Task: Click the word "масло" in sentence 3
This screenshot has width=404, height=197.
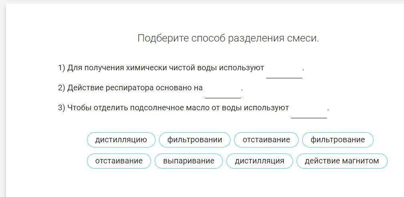Action: (x=197, y=108)
